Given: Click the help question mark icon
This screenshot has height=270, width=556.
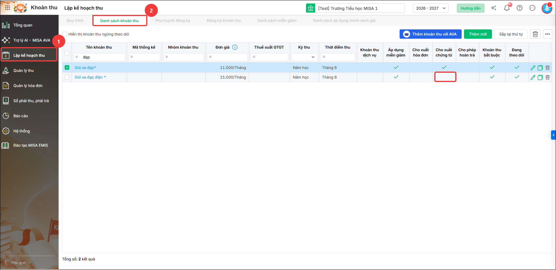Looking at the screenshot, I should point(520,8).
